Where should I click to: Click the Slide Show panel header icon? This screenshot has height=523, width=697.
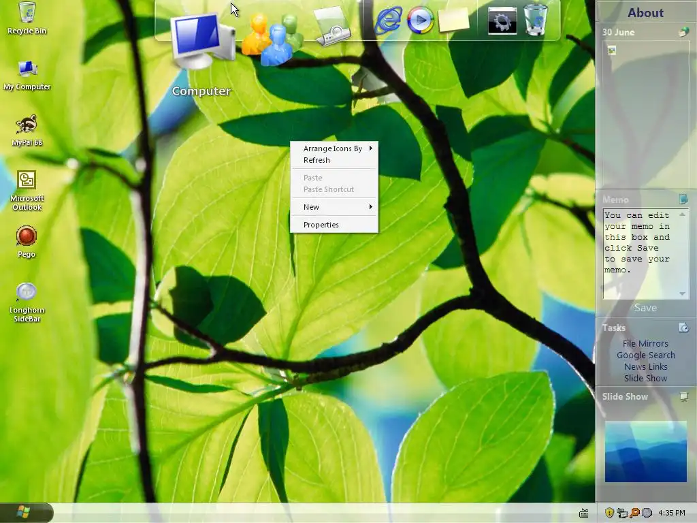(683, 396)
